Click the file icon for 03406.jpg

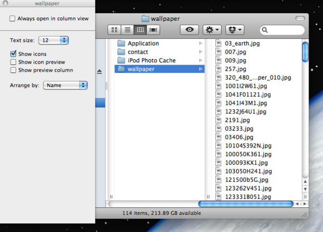click(218, 137)
